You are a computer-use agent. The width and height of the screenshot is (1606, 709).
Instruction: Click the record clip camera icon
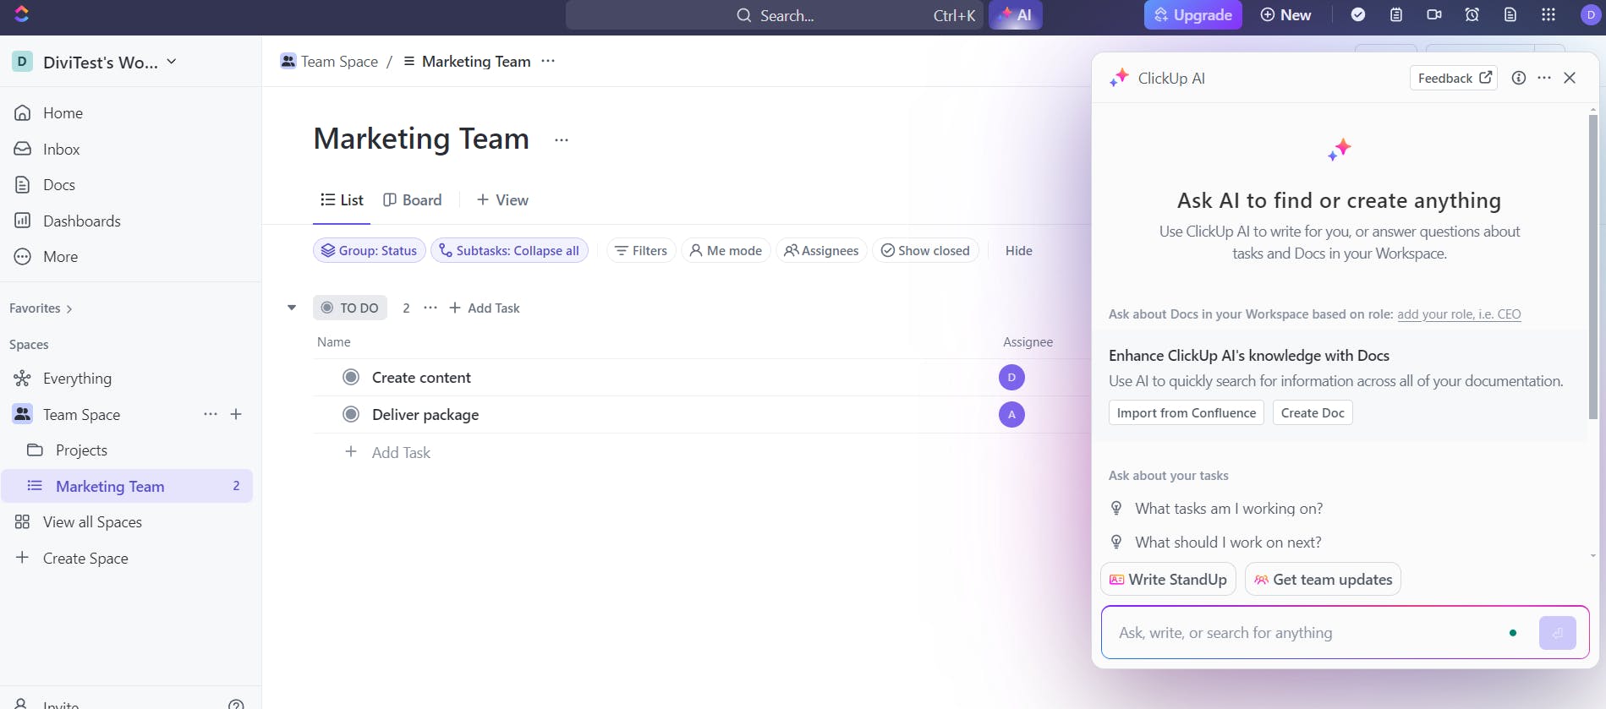[x=1434, y=14]
